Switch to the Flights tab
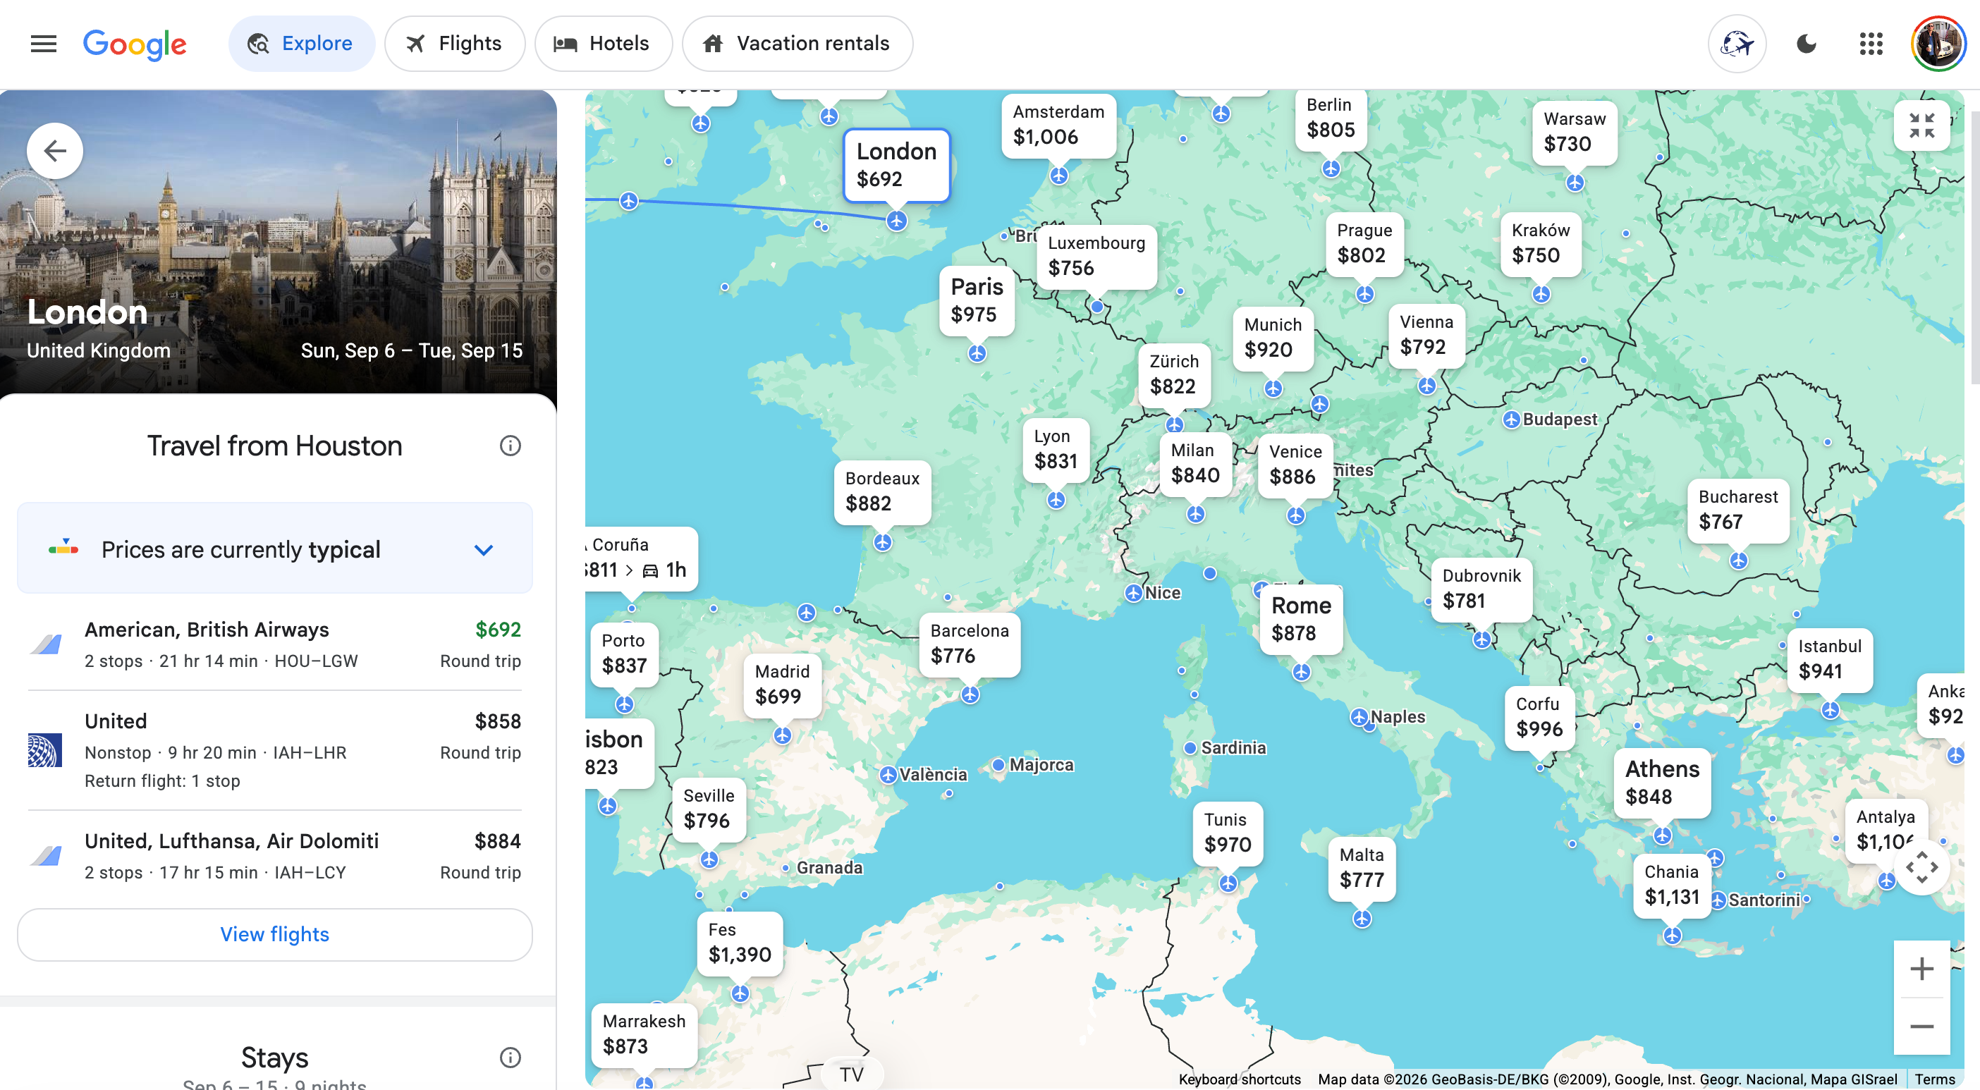 [x=454, y=44]
